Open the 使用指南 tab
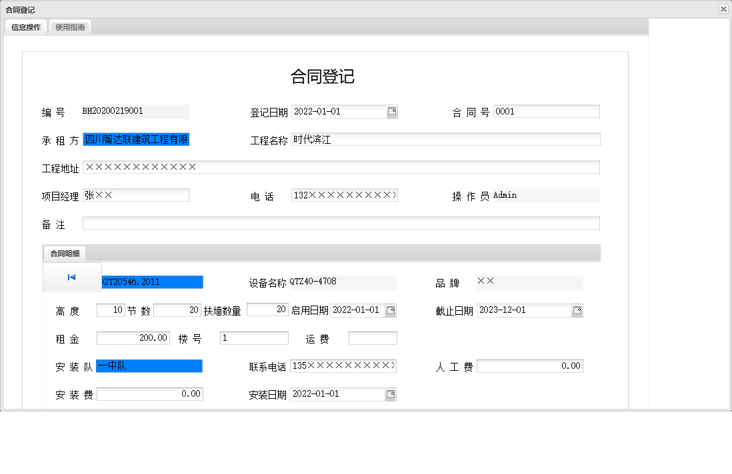This screenshot has width=732, height=474. 69,27
